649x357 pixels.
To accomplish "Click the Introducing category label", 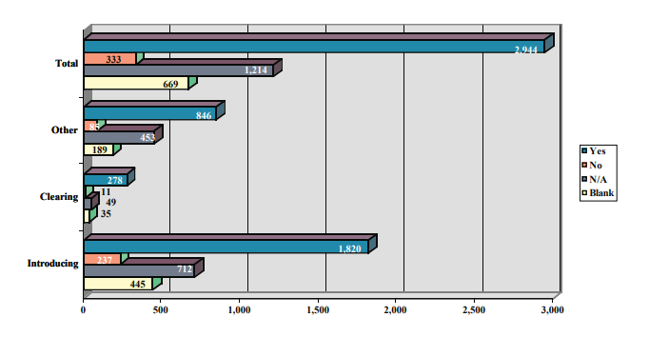I will (x=52, y=264).
